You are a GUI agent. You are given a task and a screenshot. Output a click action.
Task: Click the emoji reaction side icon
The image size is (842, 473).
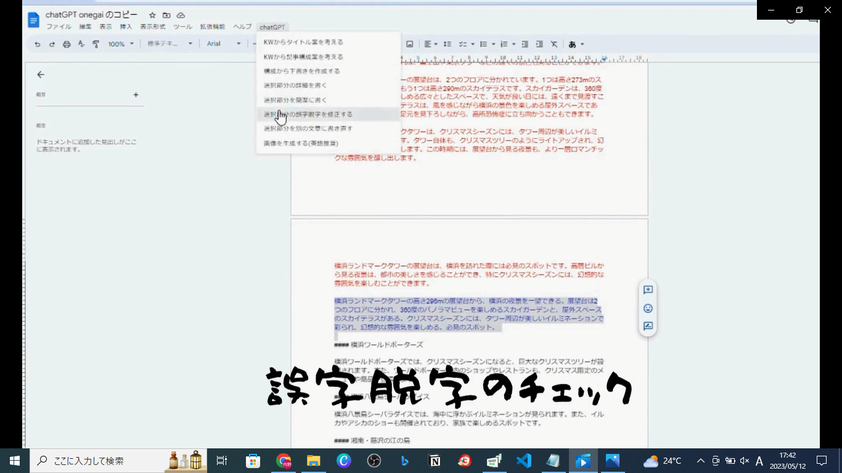[x=648, y=308]
